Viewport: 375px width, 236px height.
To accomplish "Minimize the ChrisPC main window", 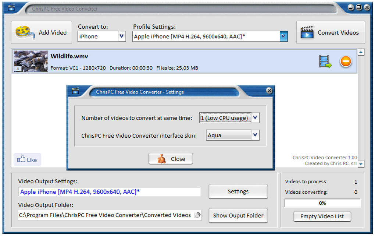I will coord(351,7).
